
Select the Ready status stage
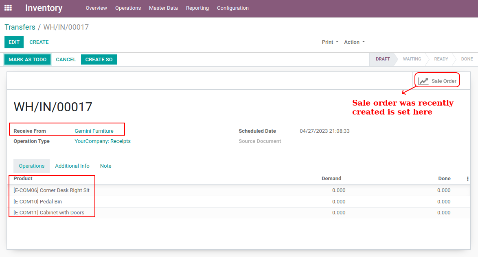point(441,59)
